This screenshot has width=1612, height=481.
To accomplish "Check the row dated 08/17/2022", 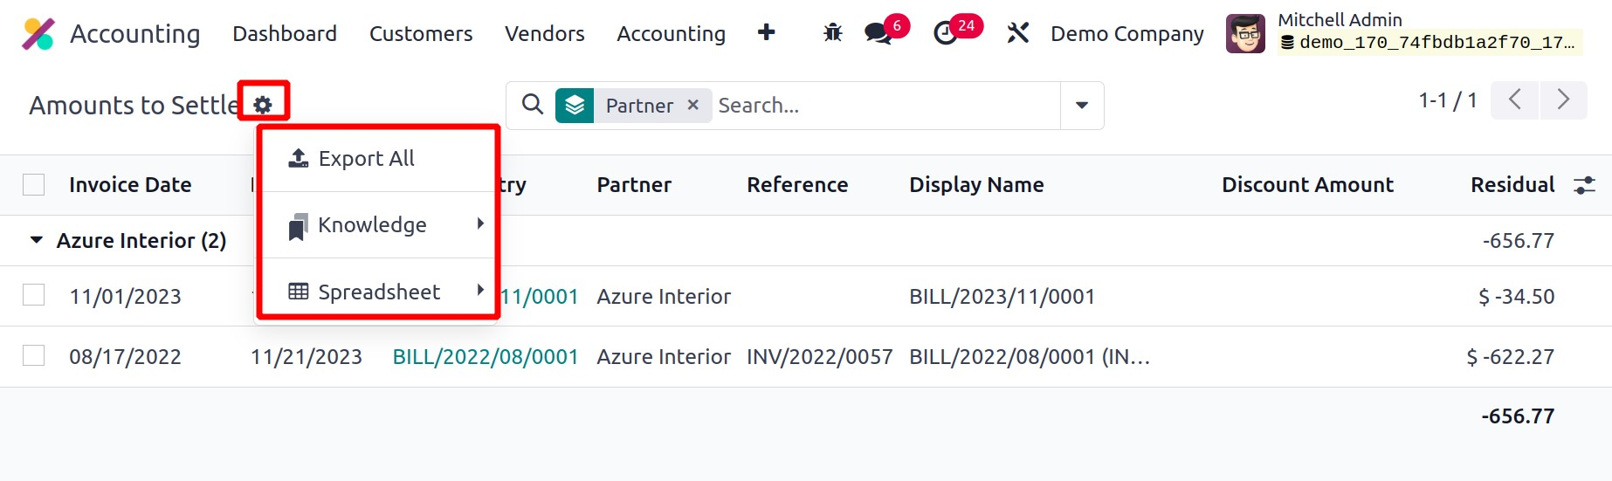I will click(34, 356).
